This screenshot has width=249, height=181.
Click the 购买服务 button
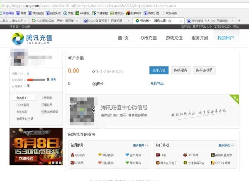coord(181,70)
